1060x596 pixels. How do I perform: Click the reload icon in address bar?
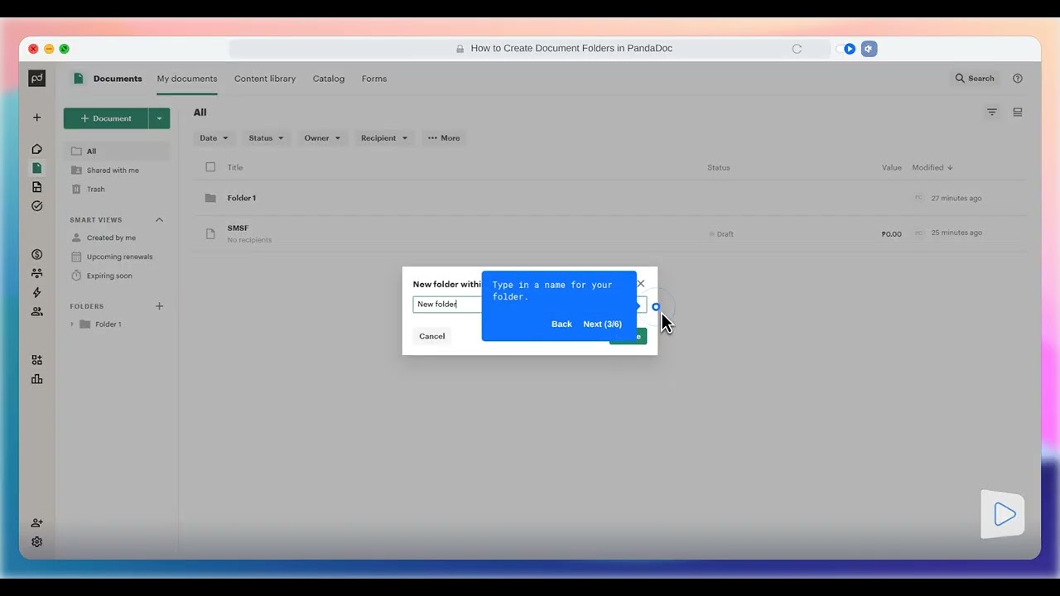click(x=797, y=49)
